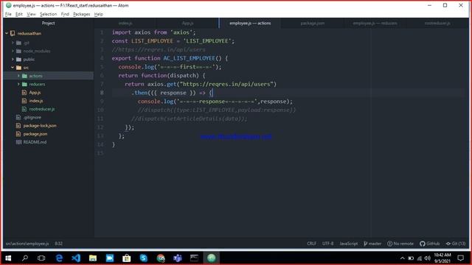The width and height of the screenshot is (472, 265).
Task: Place cursor on line 1 import statement
Action: point(153,32)
